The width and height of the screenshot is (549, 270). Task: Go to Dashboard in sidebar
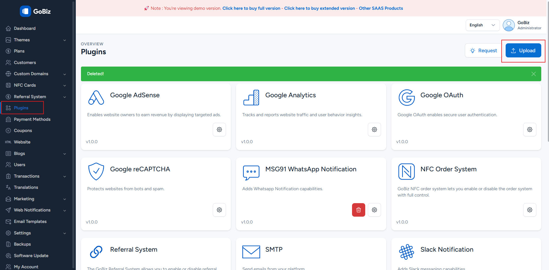(25, 28)
